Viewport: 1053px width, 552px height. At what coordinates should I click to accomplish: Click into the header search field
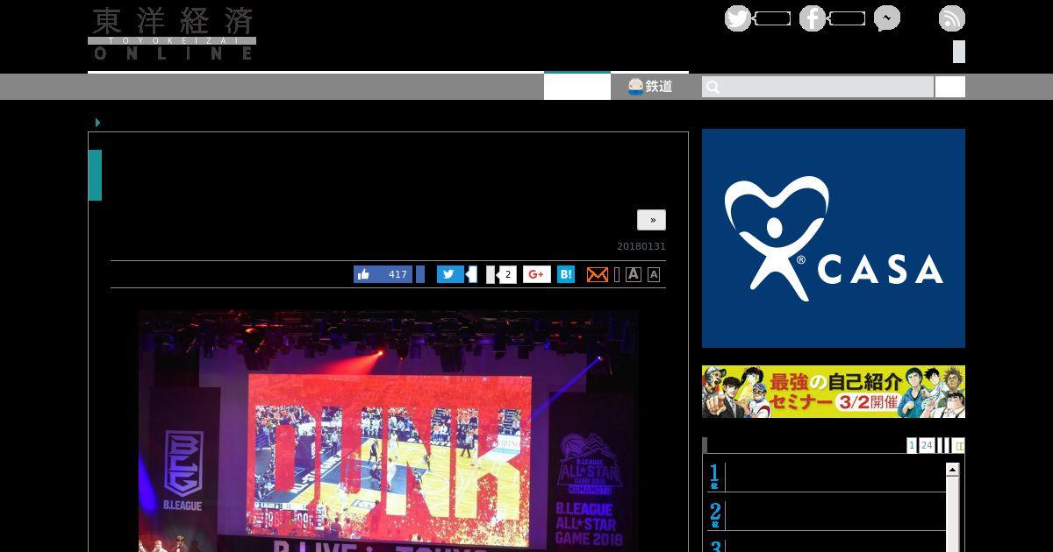(818, 87)
